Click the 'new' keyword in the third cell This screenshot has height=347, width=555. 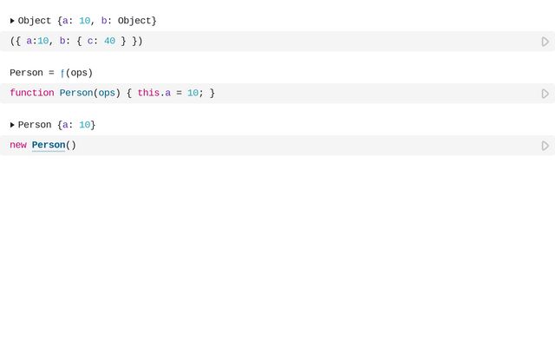pyautogui.click(x=18, y=145)
